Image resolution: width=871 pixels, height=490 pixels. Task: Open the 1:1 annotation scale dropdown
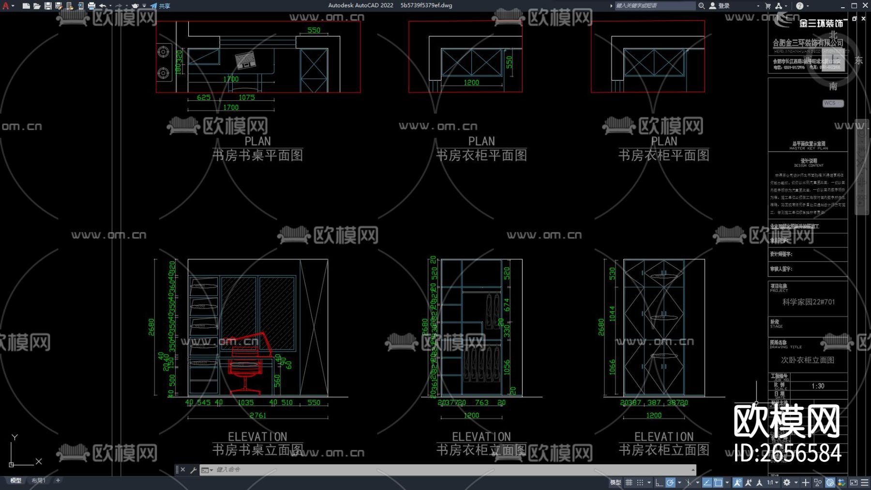pos(772,482)
